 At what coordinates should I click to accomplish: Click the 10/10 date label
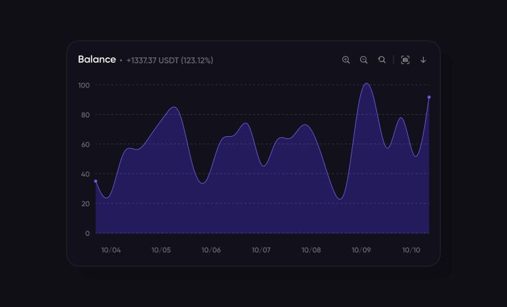(411, 250)
